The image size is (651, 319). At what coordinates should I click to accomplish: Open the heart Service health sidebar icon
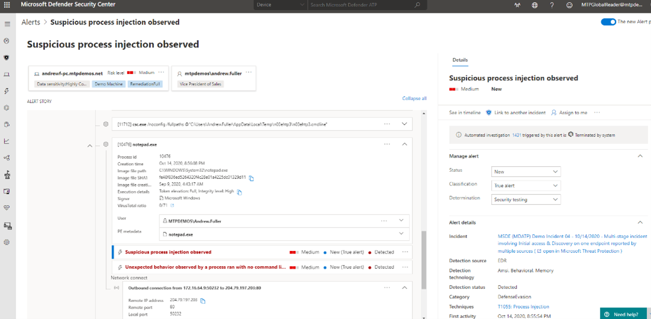coord(7,208)
